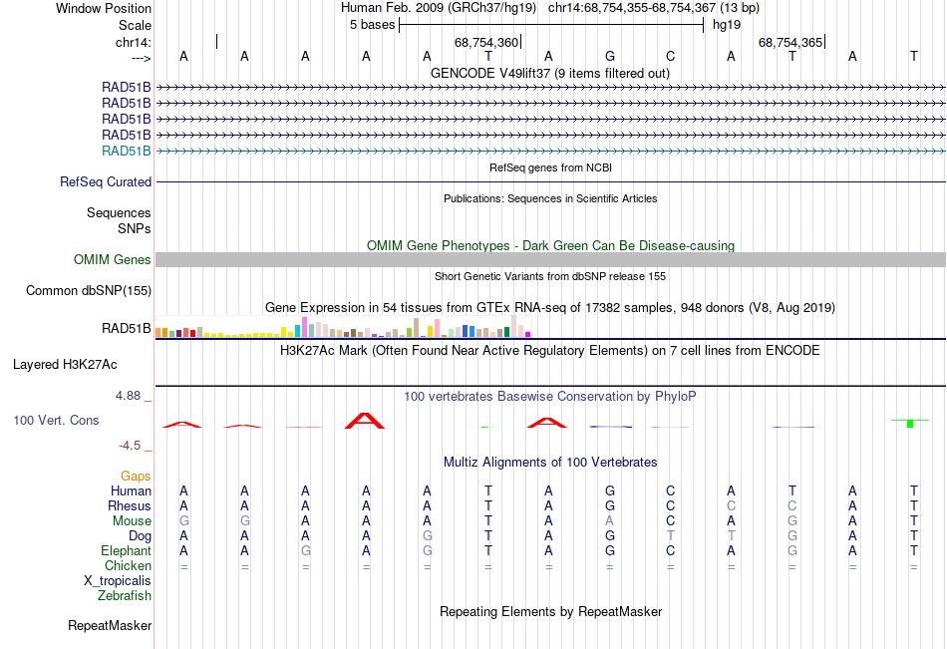Screen dimensions: 947x649
Task: Click the '-4.5' PhyloP lower range value
Action: (130, 446)
